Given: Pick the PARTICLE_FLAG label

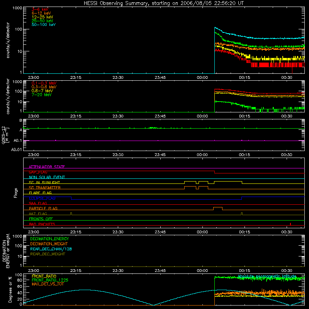Looking at the screenshot, I should point(43,209).
